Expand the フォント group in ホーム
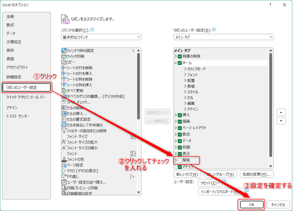 [x=185, y=75]
